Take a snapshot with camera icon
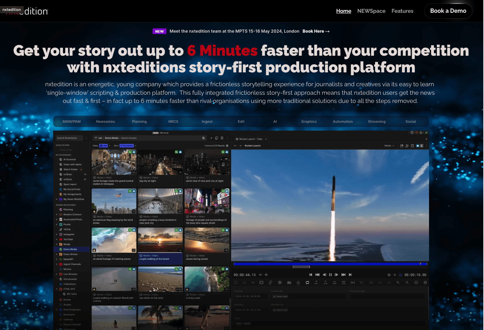The height and width of the screenshot is (330, 484). (289, 283)
